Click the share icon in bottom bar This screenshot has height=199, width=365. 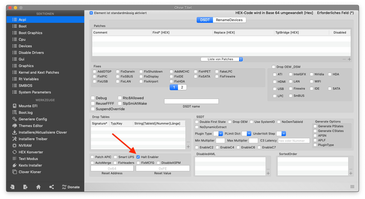point(52,187)
